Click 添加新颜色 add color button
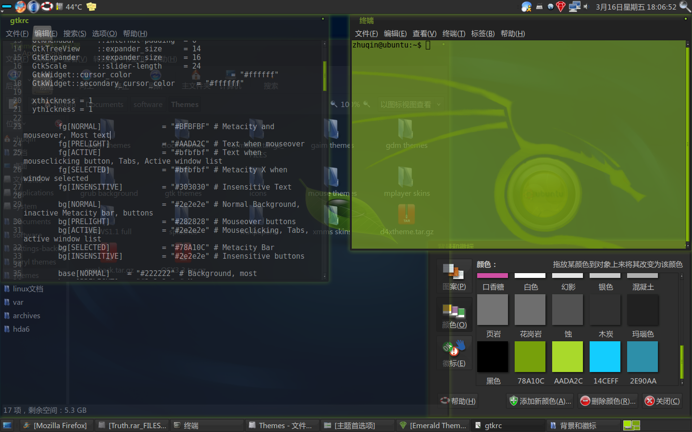This screenshot has height=432, width=692. pyautogui.click(x=541, y=401)
